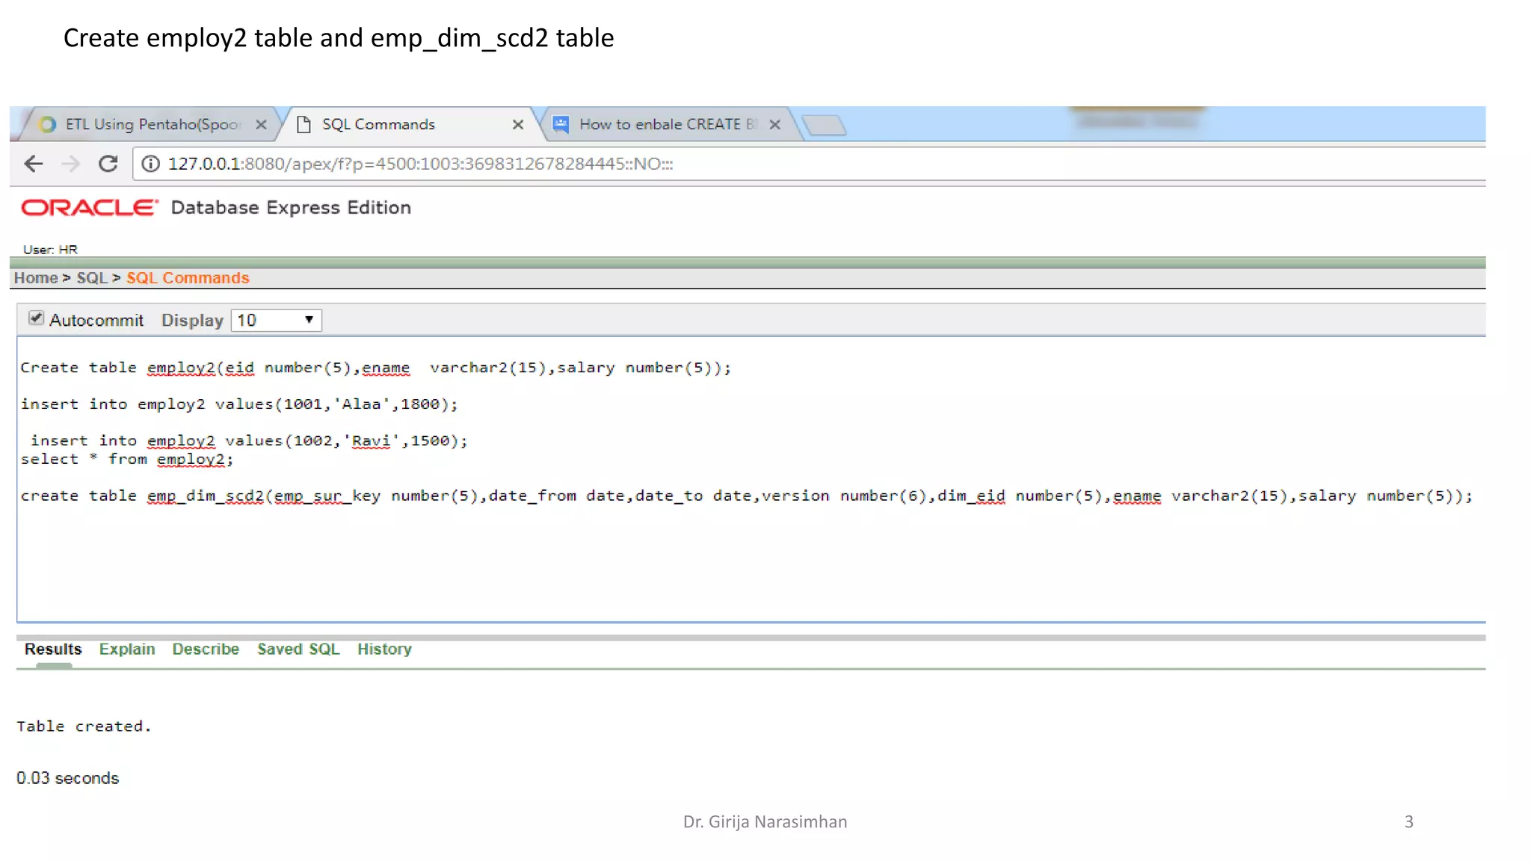Close the ETL Using Pentaho tab
This screenshot has height=861, width=1531.
[261, 125]
